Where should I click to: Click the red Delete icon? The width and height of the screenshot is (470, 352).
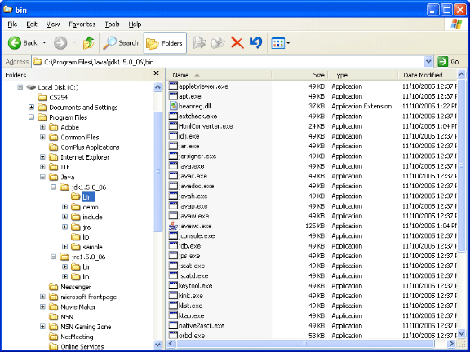pyautogui.click(x=237, y=43)
